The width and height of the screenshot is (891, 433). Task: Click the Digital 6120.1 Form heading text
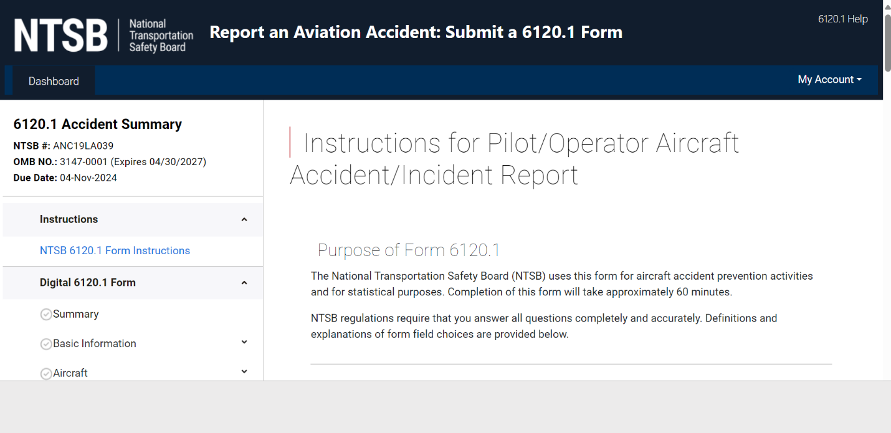(87, 282)
